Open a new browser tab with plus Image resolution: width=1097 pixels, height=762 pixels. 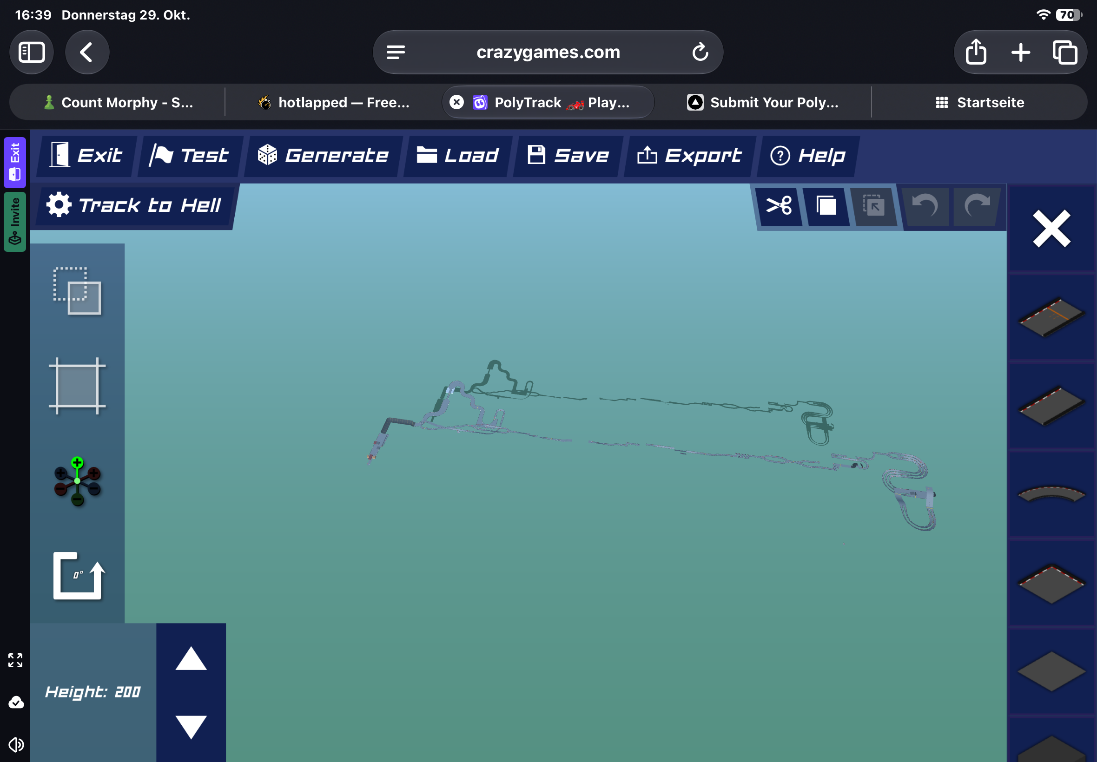[x=1020, y=52]
